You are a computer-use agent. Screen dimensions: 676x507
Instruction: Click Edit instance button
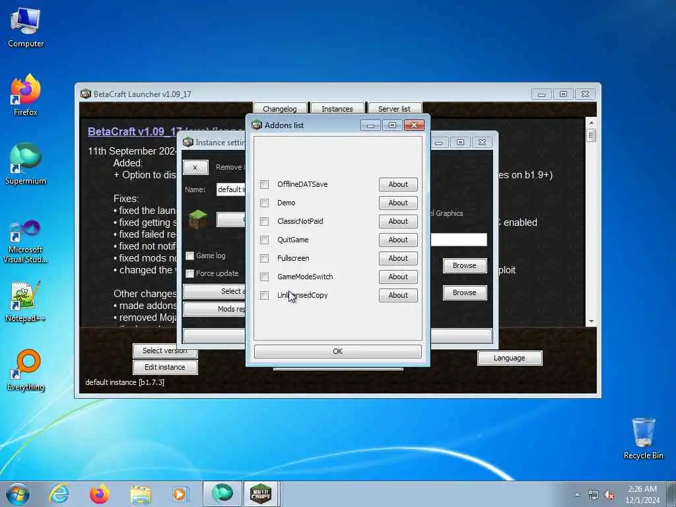tap(165, 367)
